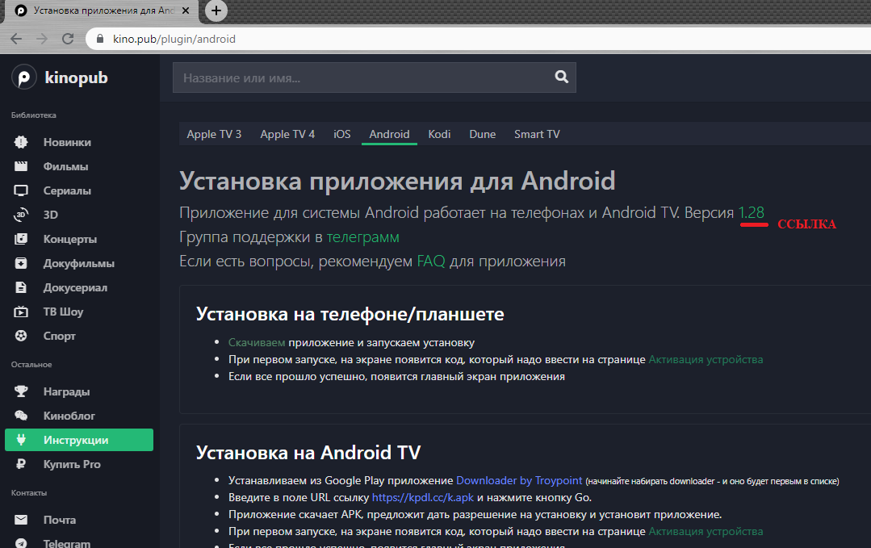Image resolution: width=871 pixels, height=548 pixels.
Task: Open the https://kpdl.cc/k.apk link
Action: (x=423, y=497)
